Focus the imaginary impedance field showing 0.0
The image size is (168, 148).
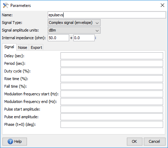click(84, 38)
